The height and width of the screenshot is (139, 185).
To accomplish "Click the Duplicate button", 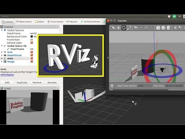I will click(x=22, y=82).
